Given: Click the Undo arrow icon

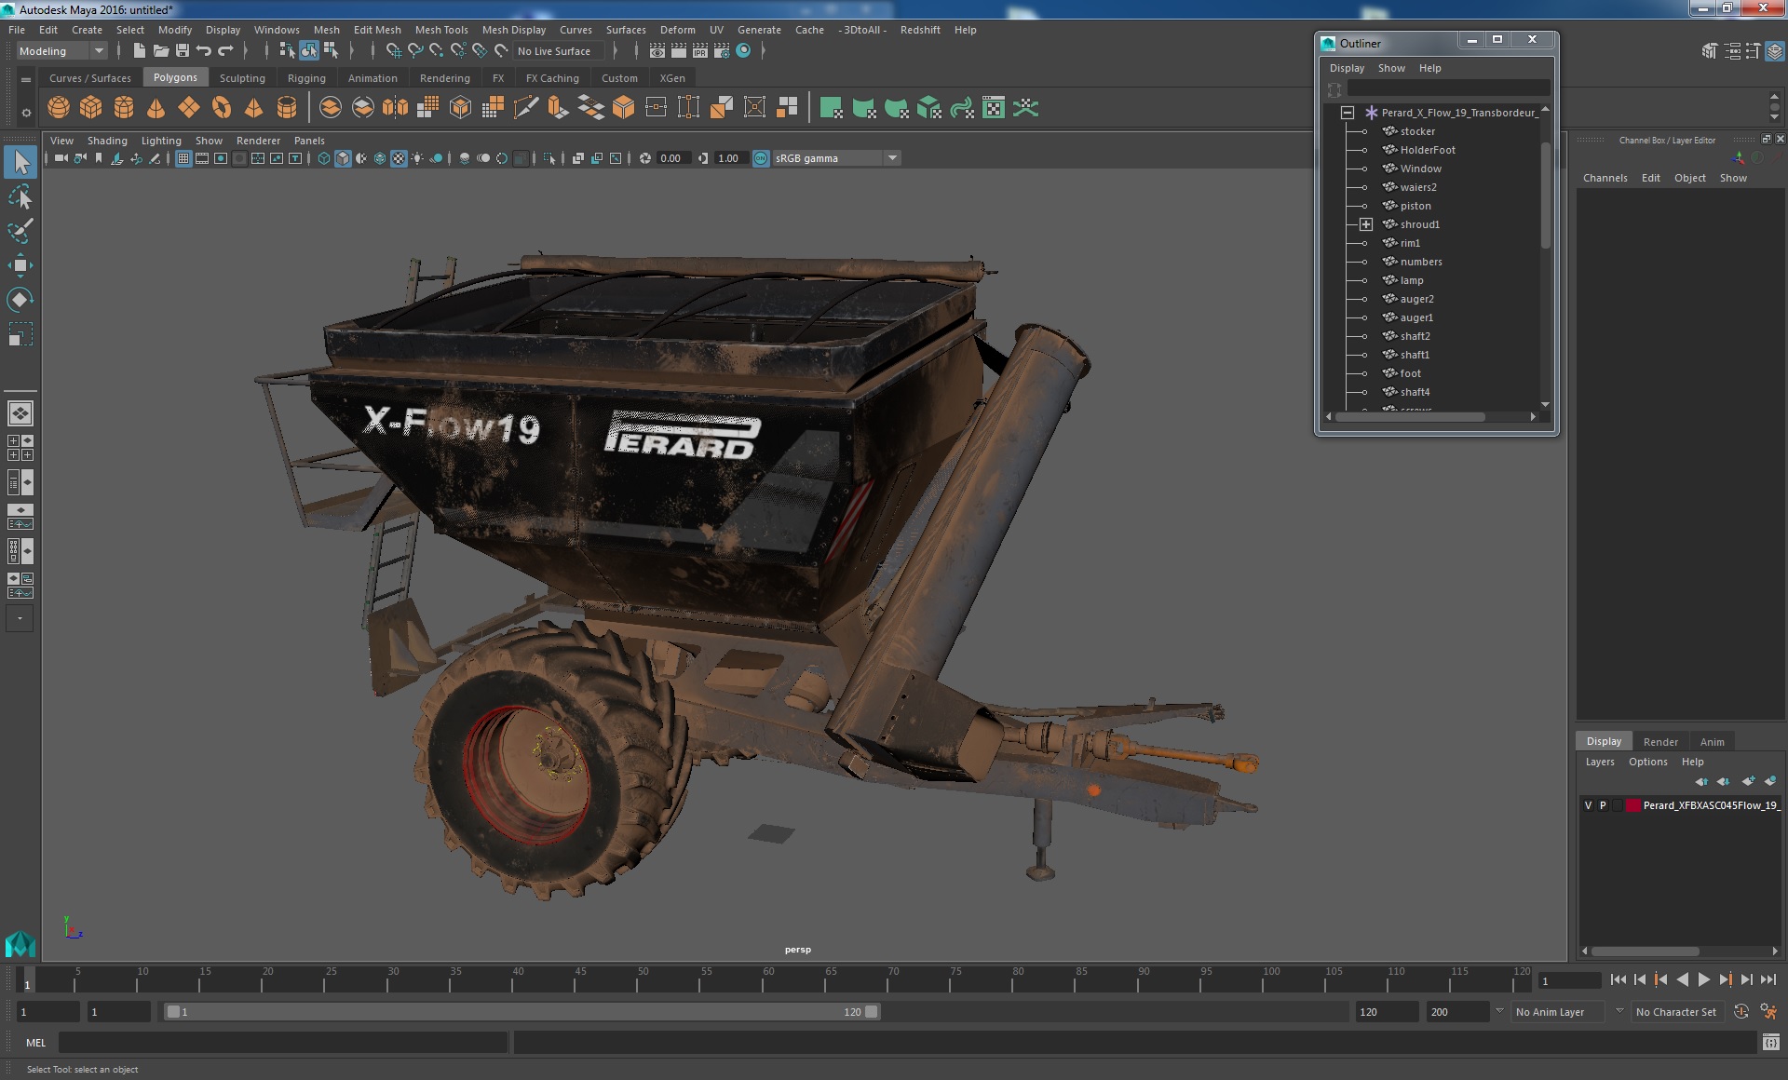Looking at the screenshot, I should click(x=204, y=51).
